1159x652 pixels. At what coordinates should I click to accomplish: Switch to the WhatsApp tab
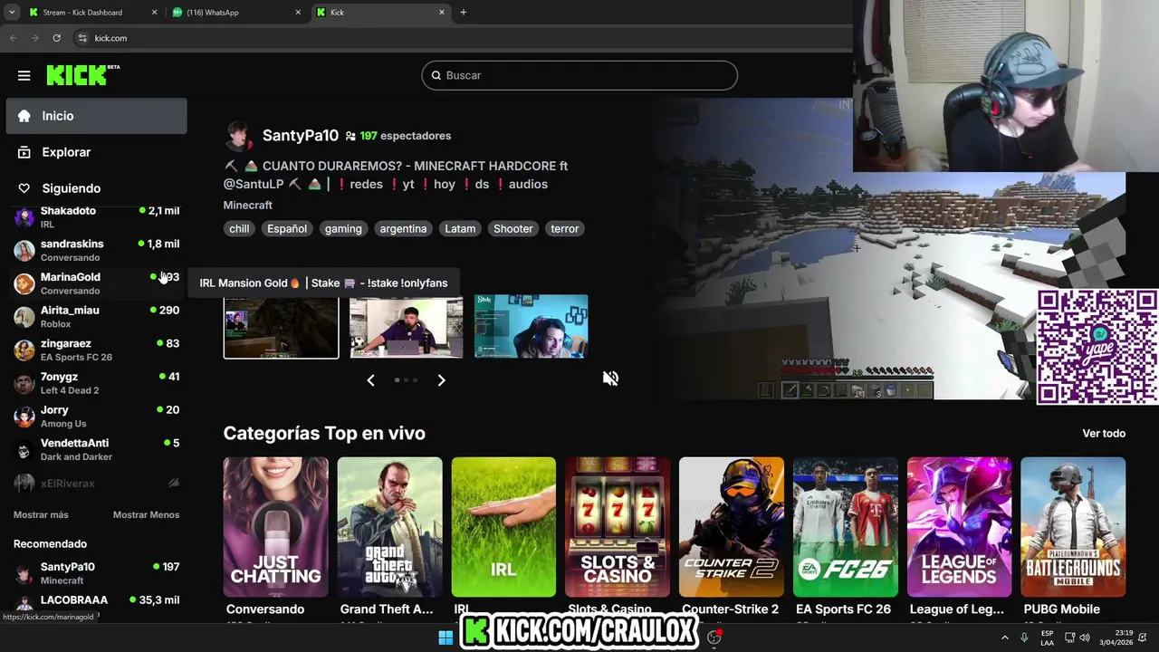(x=237, y=13)
